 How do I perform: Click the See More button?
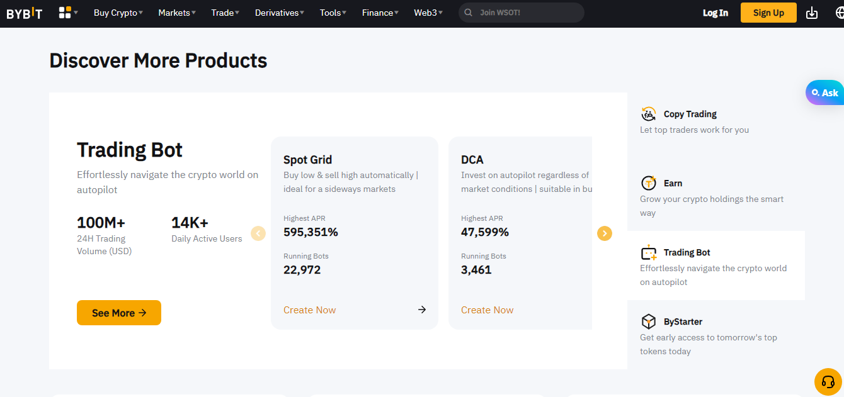[119, 313]
